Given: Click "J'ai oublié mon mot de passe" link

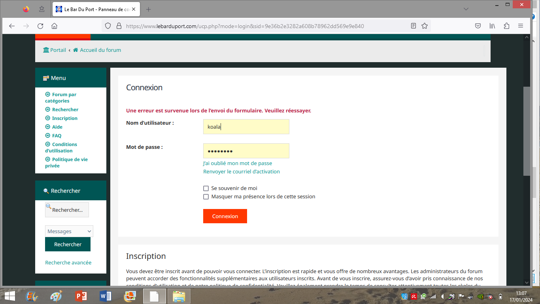Looking at the screenshot, I should tap(238, 163).
